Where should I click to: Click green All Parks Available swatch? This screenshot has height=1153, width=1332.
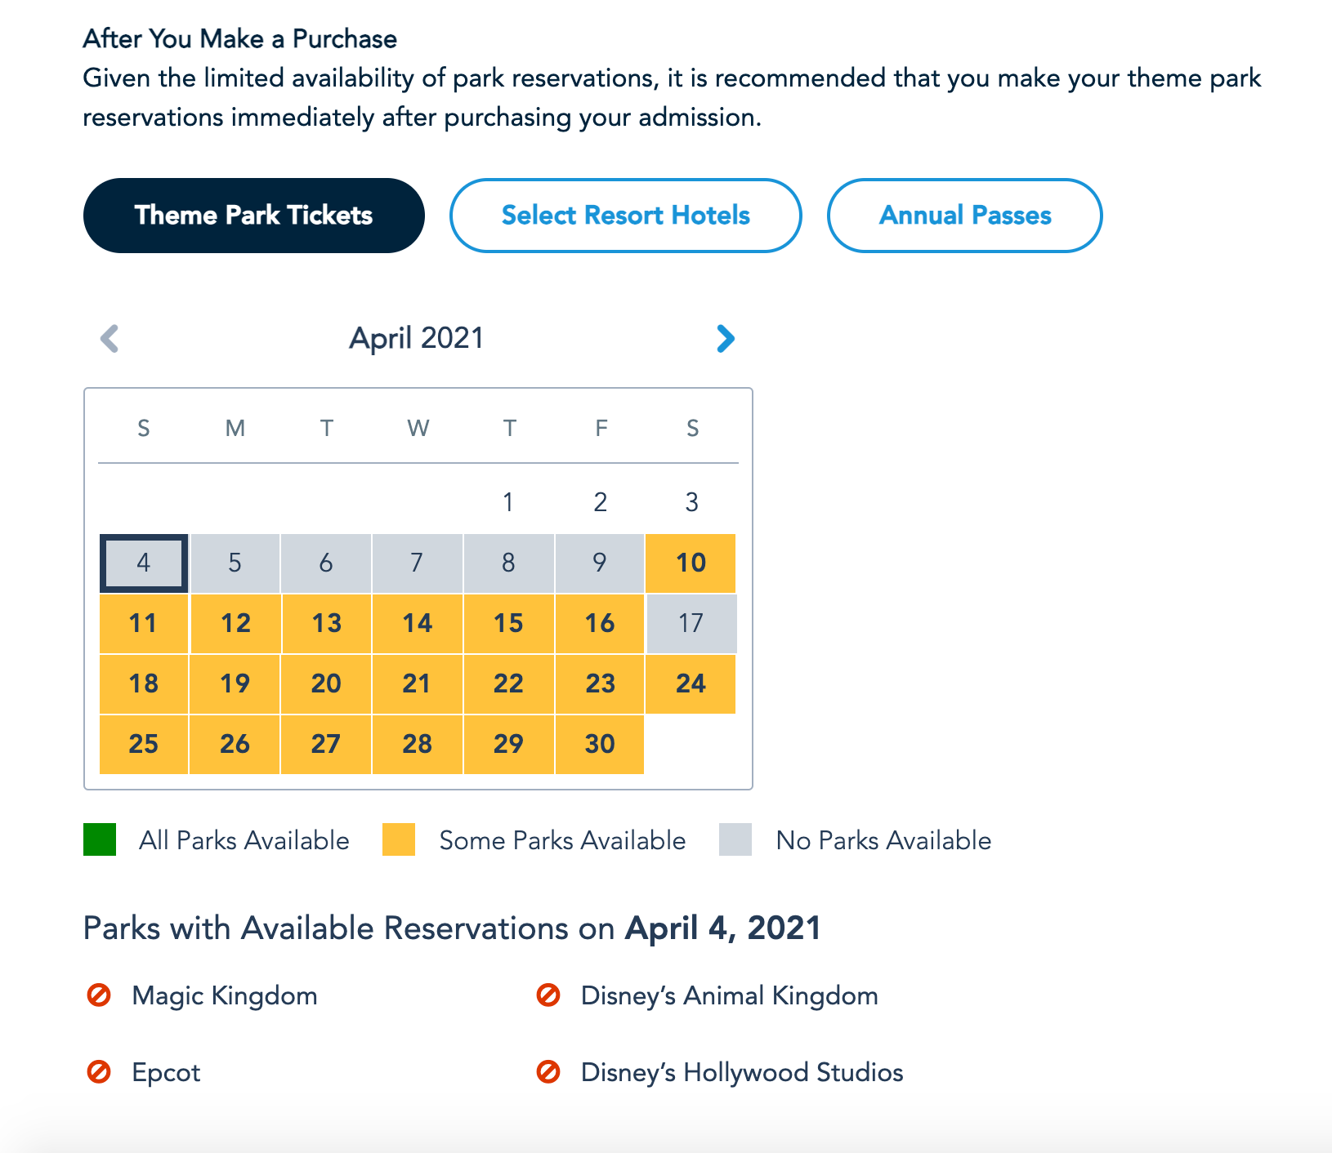click(100, 840)
